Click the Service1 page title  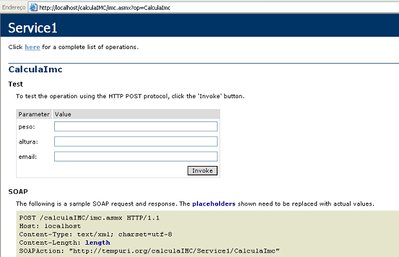(32, 28)
